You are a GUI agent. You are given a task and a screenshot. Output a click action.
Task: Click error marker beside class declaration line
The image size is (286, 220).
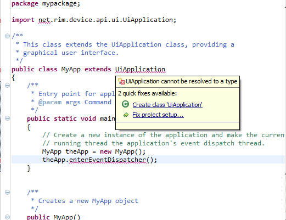coord(1,70)
